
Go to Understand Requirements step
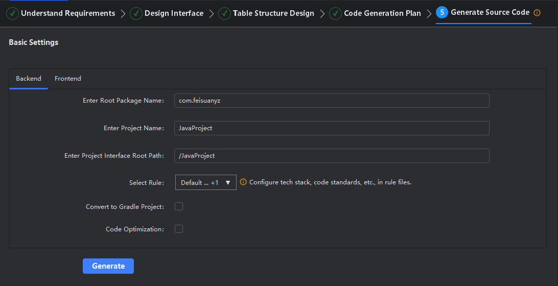(x=68, y=14)
